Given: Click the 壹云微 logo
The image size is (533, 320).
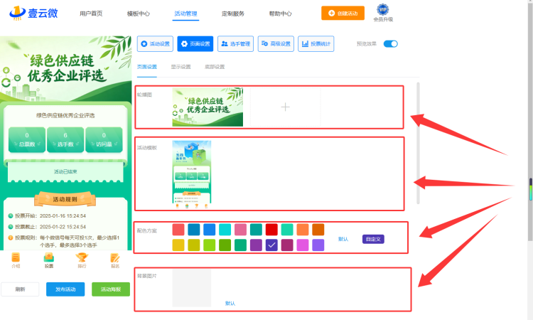Looking at the screenshot, I should pyautogui.click(x=33, y=14).
